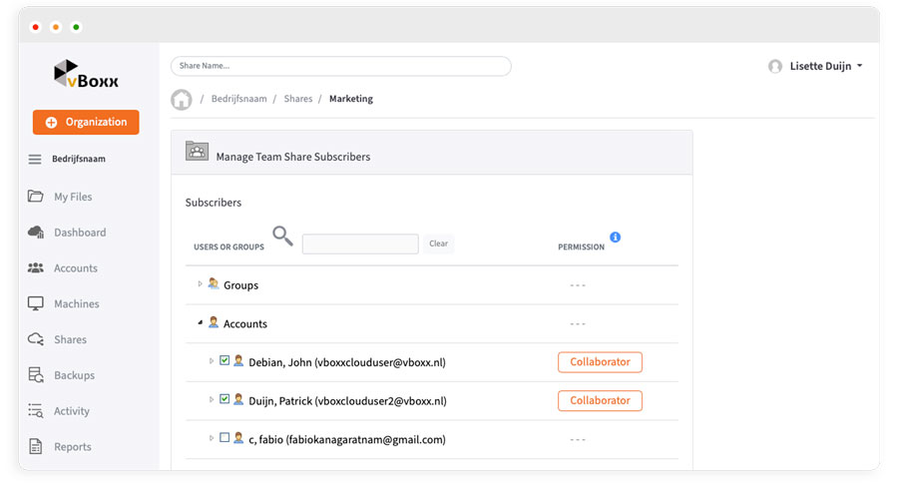Click the Machines monitor icon
898x487 pixels.
click(x=36, y=303)
